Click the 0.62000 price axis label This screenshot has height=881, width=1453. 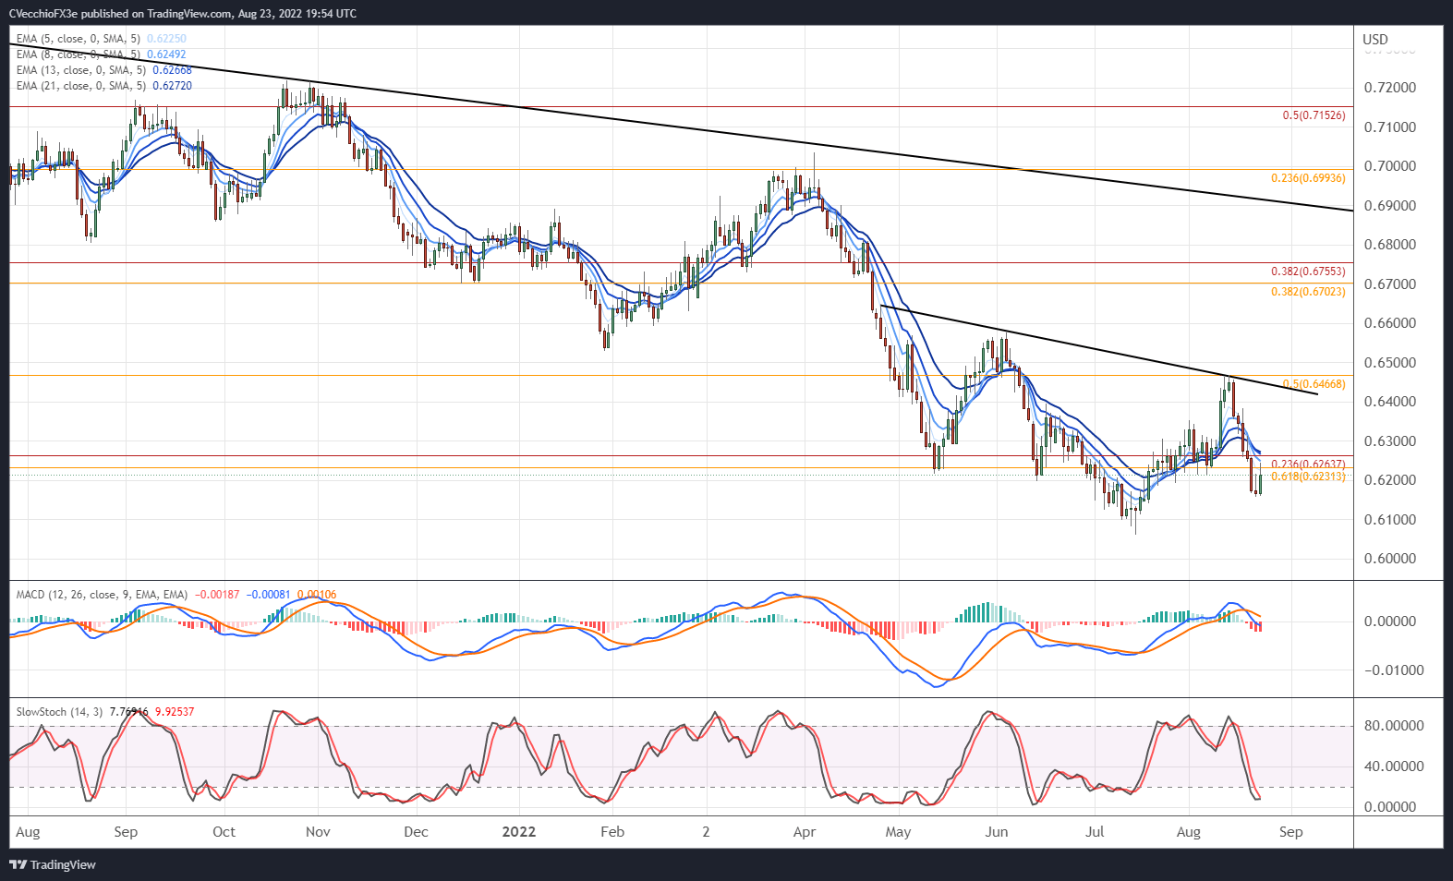1390,480
